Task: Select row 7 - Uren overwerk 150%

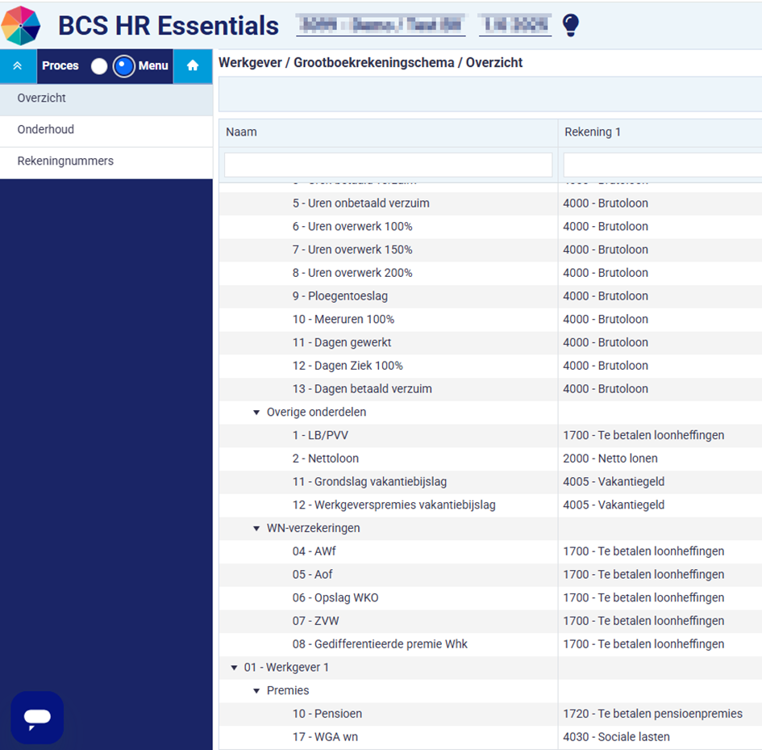Action: 490,249
